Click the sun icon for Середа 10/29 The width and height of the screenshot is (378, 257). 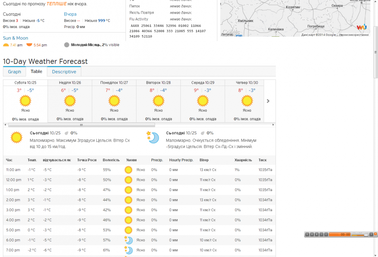point(203,101)
